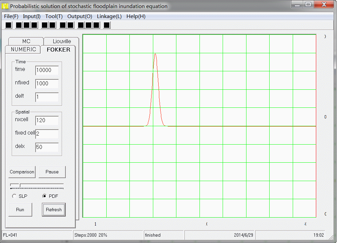Click the nxcell input field

47,120
